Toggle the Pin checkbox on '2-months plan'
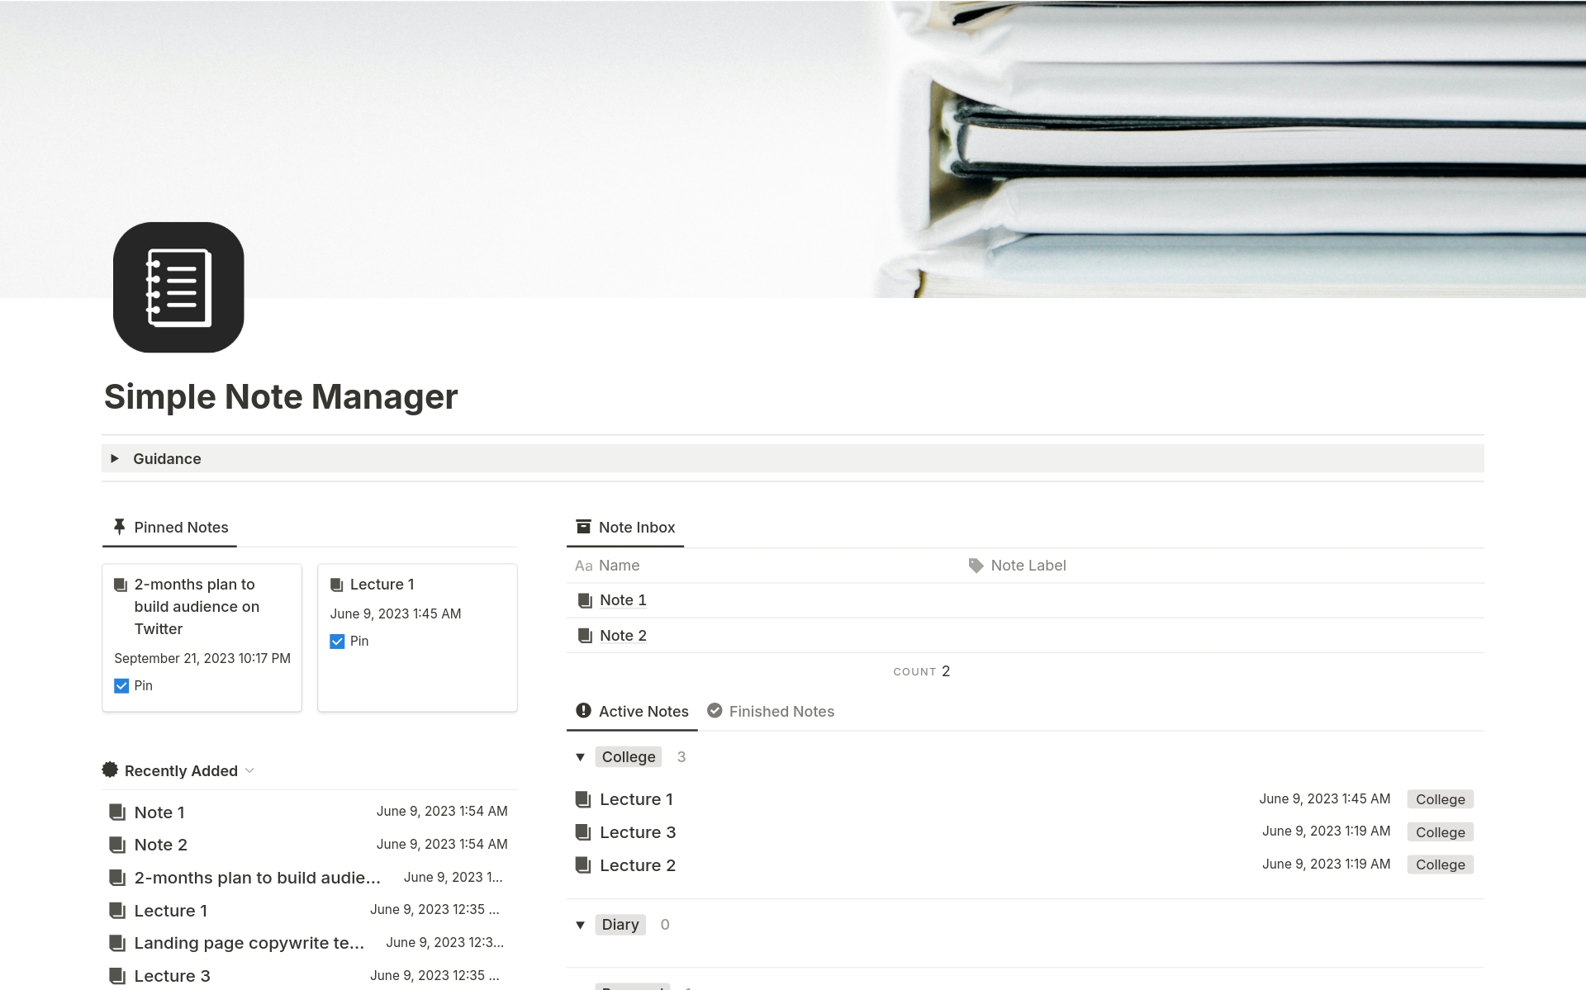 point(122,684)
